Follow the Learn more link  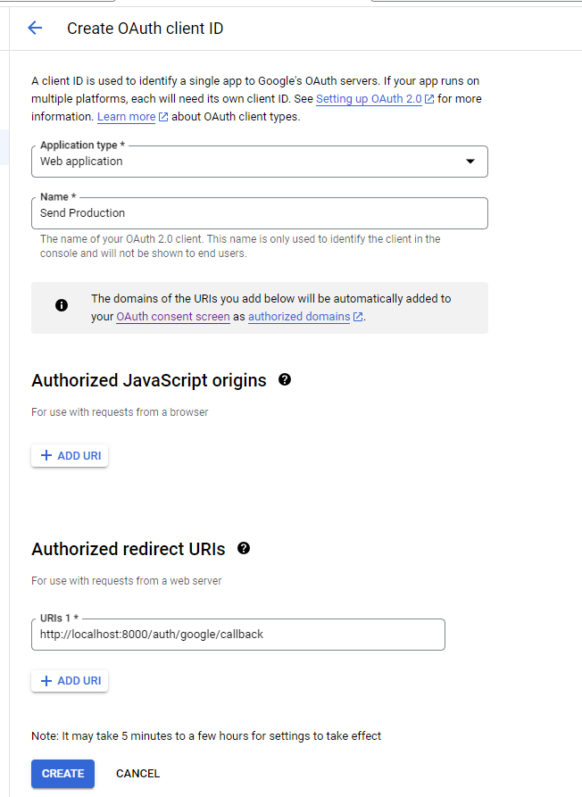pyautogui.click(x=126, y=117)
